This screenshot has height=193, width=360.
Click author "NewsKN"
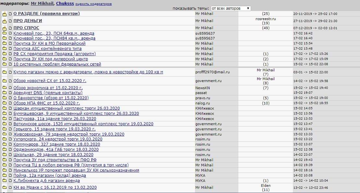coord(202,88)
